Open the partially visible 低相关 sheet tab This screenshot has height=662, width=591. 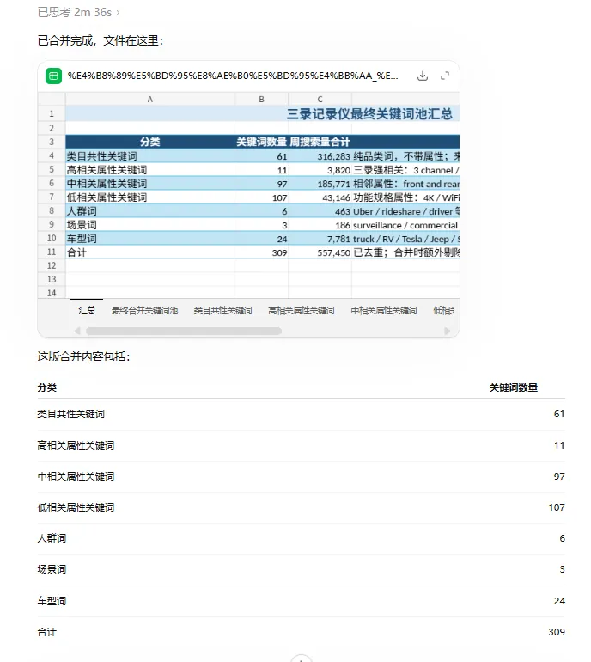coord(443,310)
